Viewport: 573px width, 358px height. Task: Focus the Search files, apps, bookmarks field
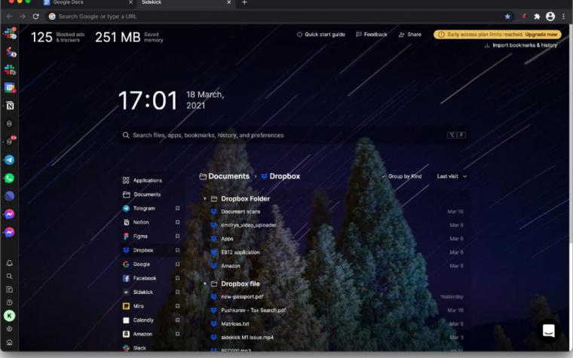[x=293, y=135]
